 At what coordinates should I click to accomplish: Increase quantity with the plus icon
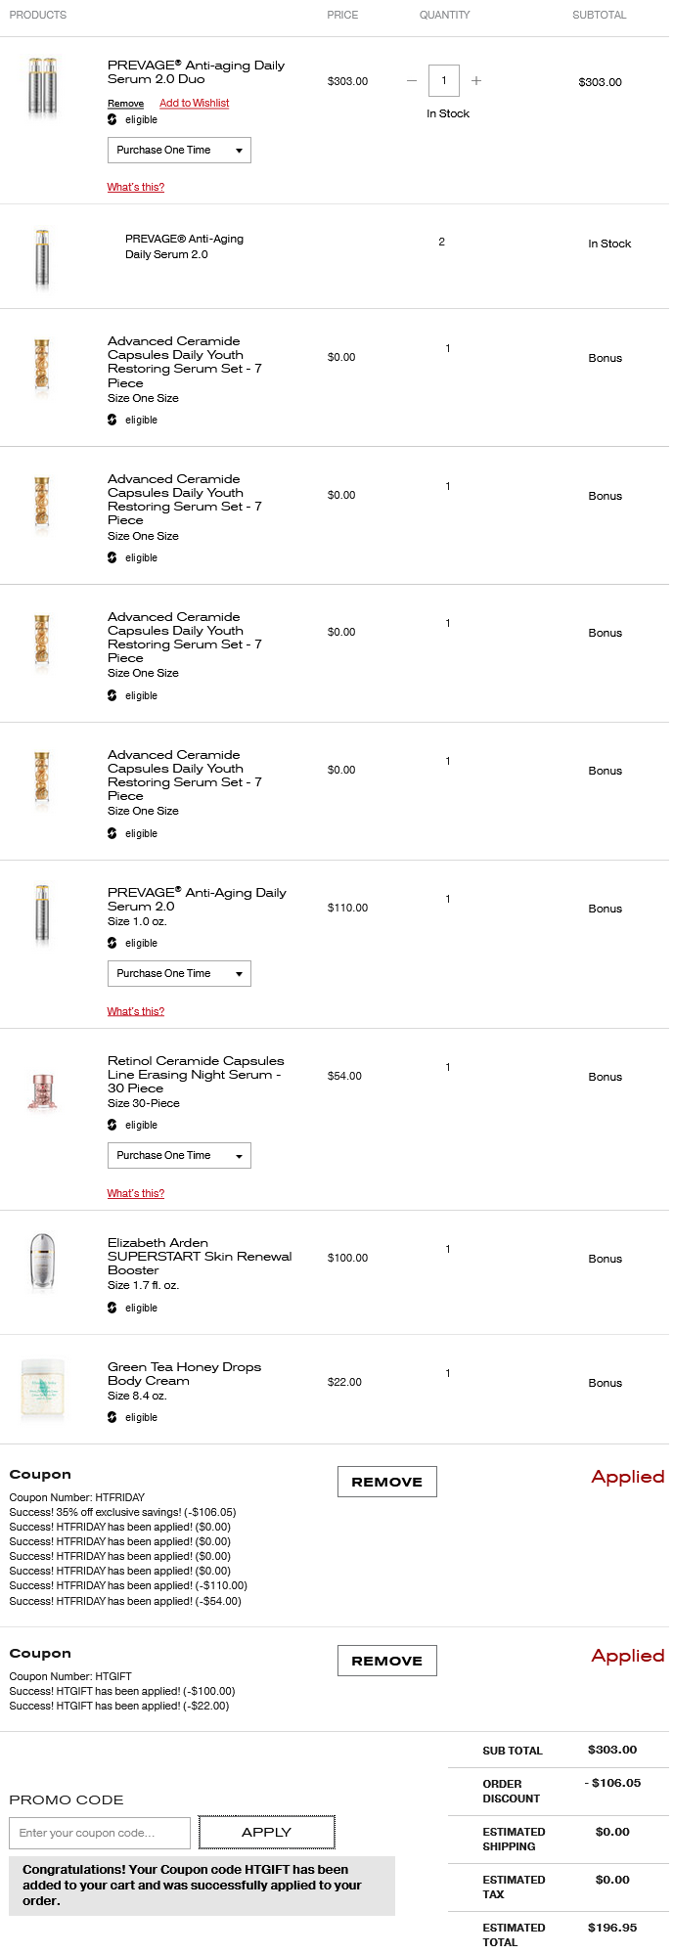point(476,81)
